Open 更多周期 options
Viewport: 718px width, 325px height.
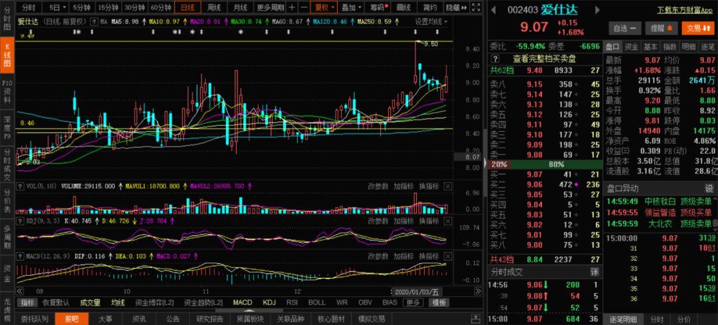(x=270, y=7)
